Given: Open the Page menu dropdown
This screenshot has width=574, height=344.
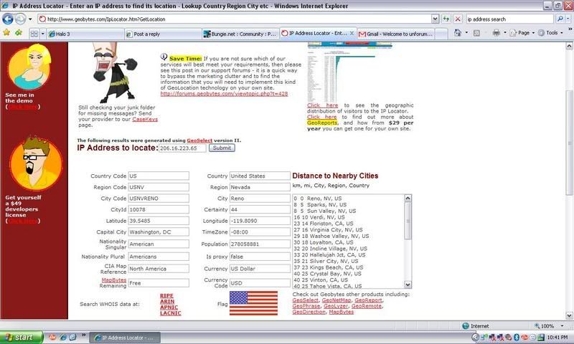Looking at the screenshot, I should point(524,33).
